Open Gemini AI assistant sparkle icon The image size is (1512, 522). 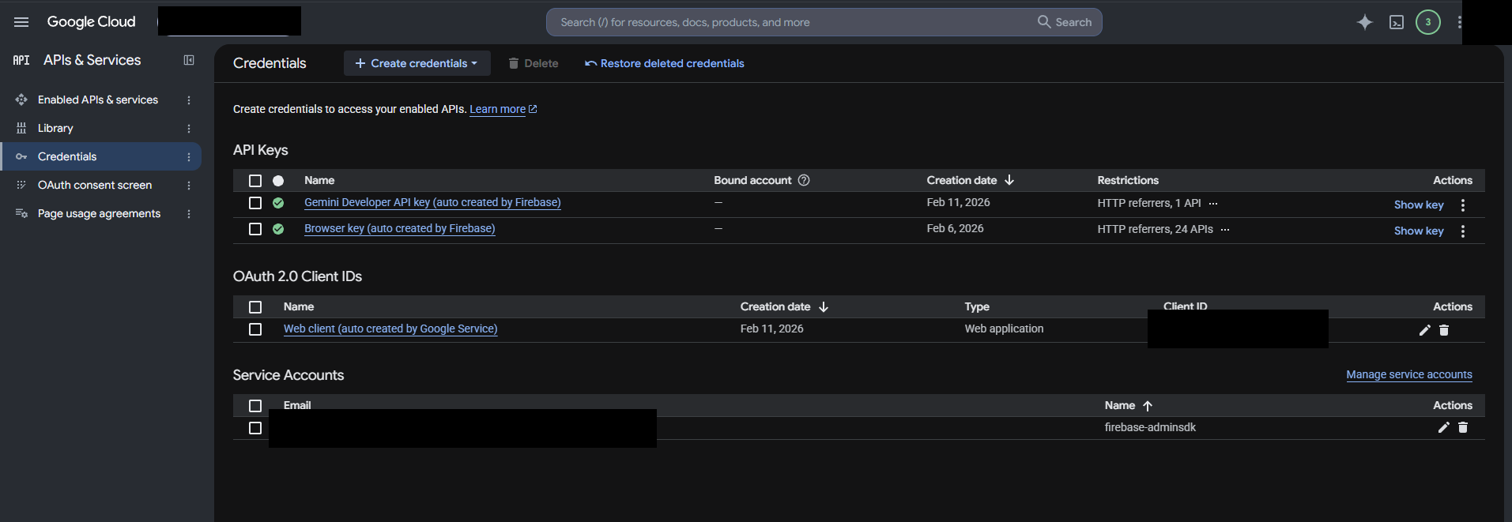coord(1364,22)
